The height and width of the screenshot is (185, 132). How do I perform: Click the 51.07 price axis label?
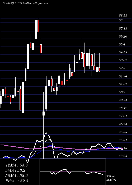(123, 84)
